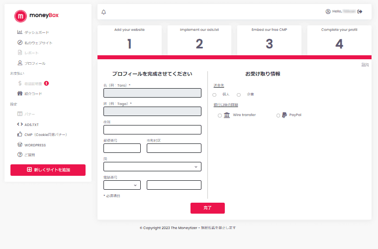Click the user avatar icon beside Hello
Screen dimensions: 378x249
(x=328, y=11)
